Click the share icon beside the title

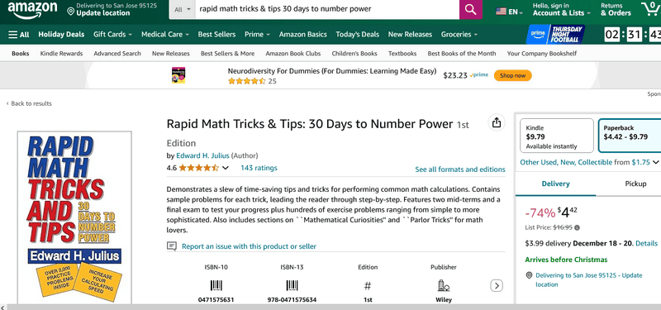[x=497, y=122]
